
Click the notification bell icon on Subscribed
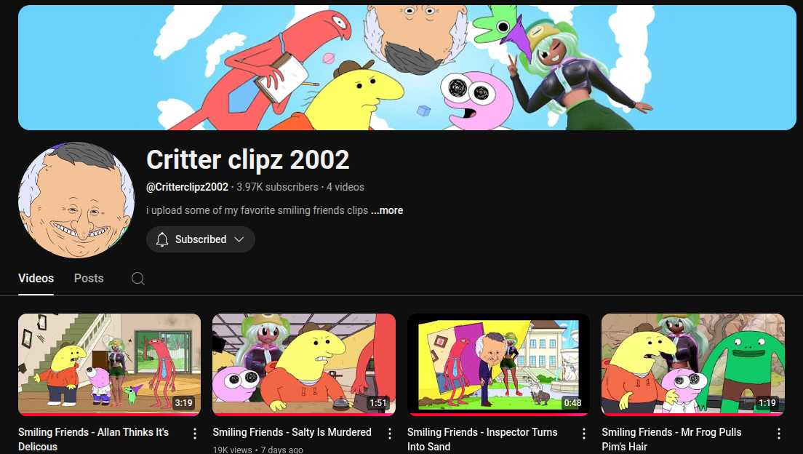point(161,239)
